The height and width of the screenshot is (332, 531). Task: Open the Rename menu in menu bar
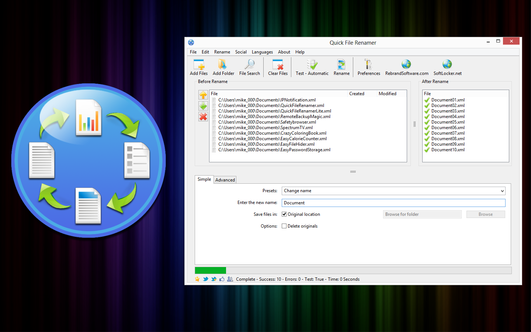(222, 52)
